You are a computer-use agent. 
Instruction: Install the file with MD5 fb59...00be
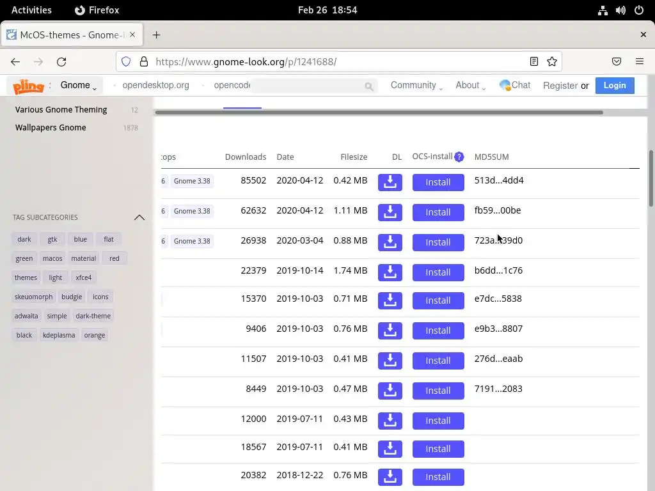438,212
